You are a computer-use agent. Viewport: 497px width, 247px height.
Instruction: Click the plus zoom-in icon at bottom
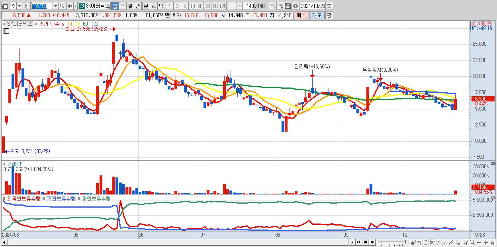[x=486, y=242]
